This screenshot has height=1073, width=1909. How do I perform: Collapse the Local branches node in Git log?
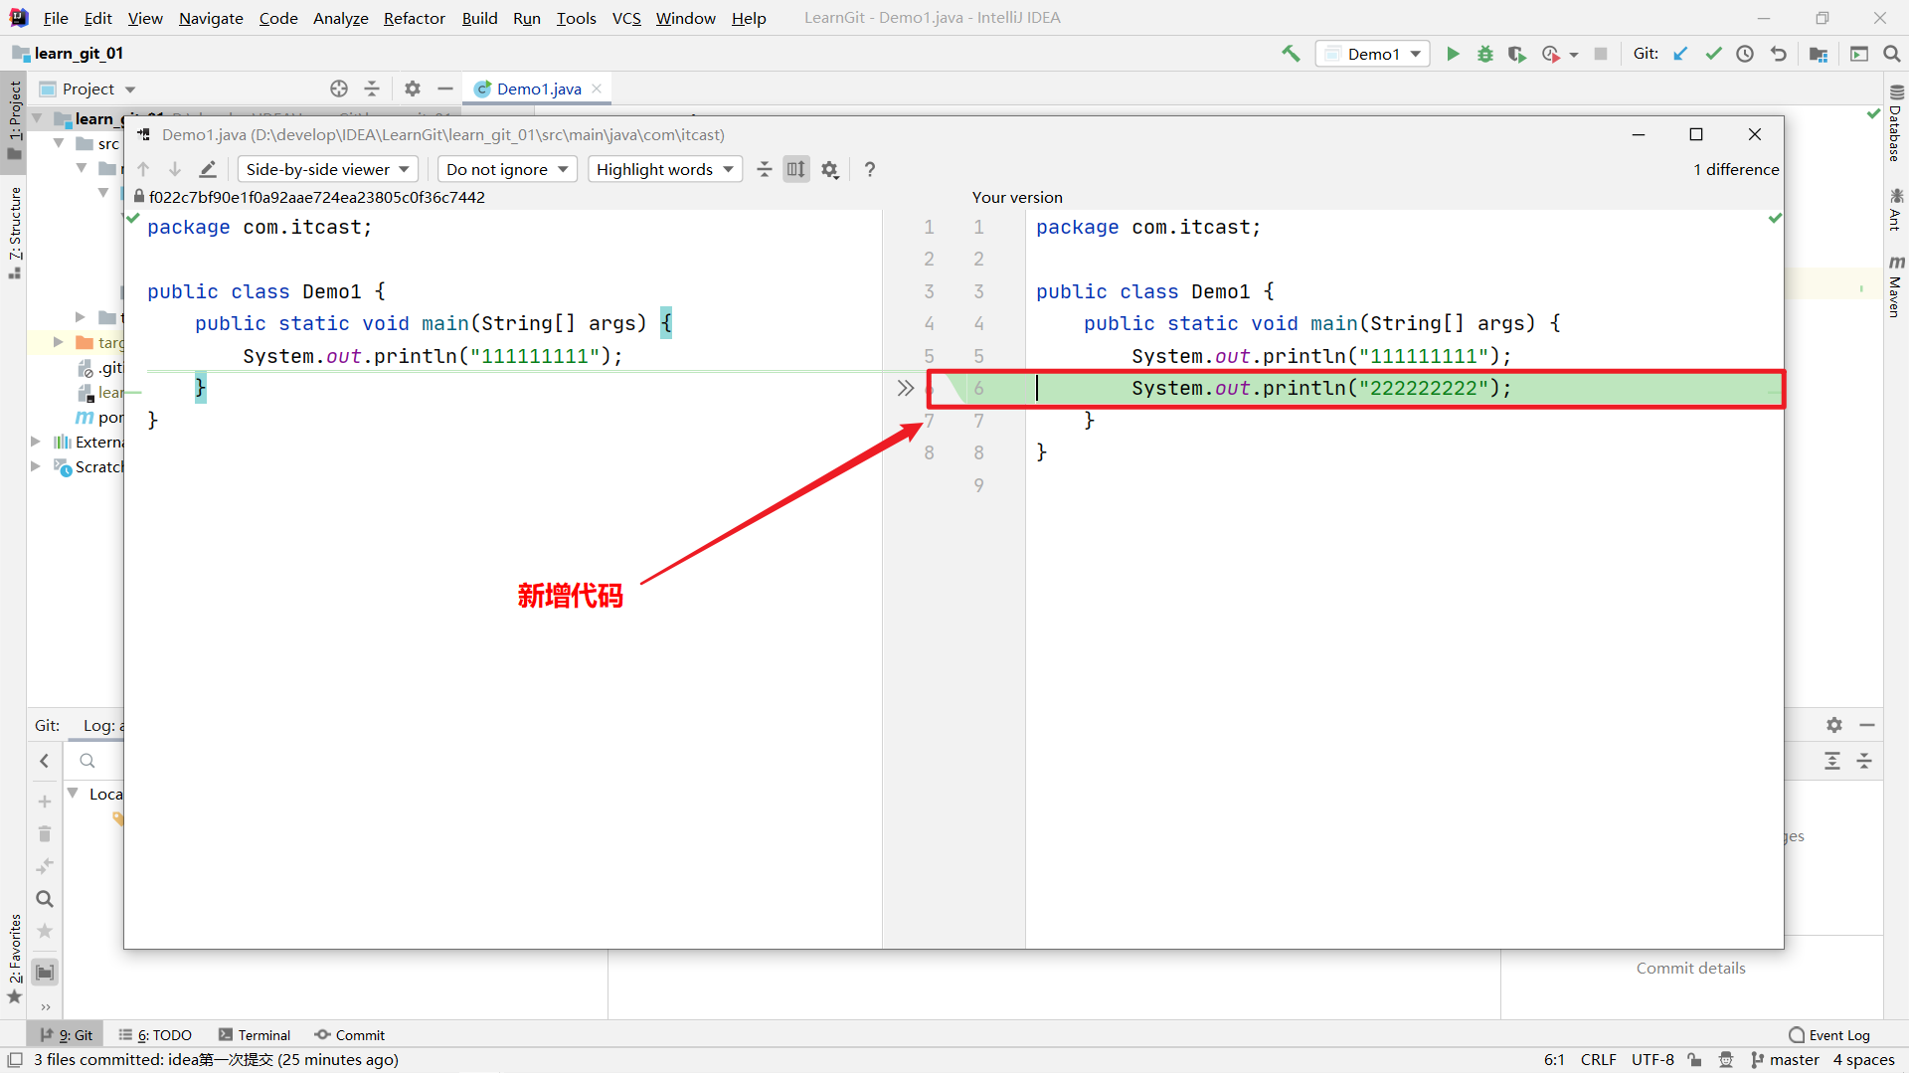point(73,794)
